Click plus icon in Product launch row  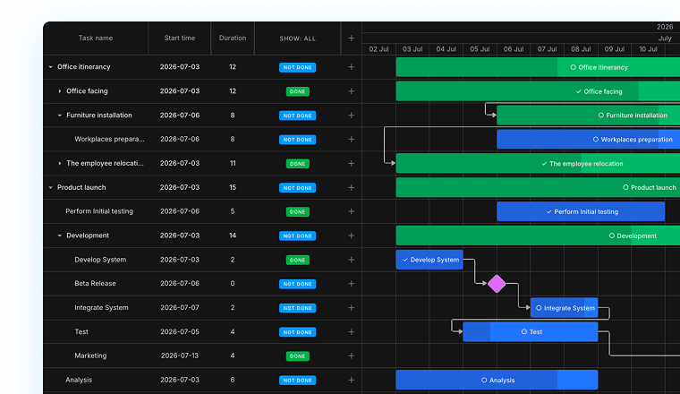coord(352,187)
